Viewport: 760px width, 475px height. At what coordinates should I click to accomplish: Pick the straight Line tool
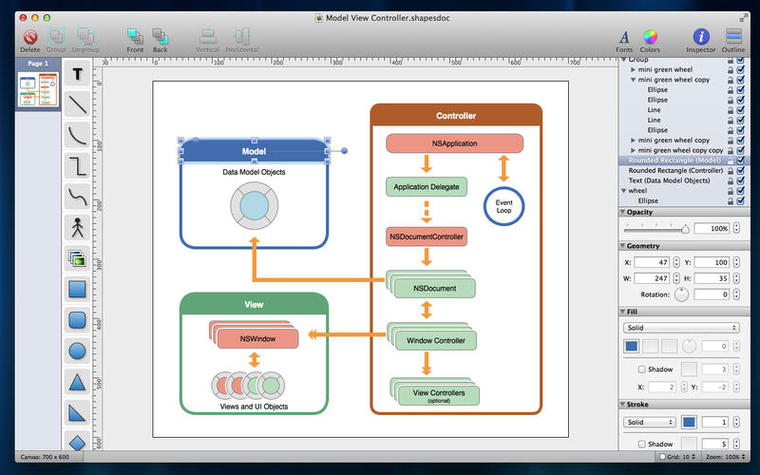coord(78,104)
